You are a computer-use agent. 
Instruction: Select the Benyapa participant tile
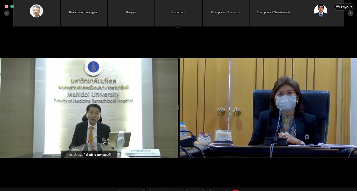pos(131,13)
